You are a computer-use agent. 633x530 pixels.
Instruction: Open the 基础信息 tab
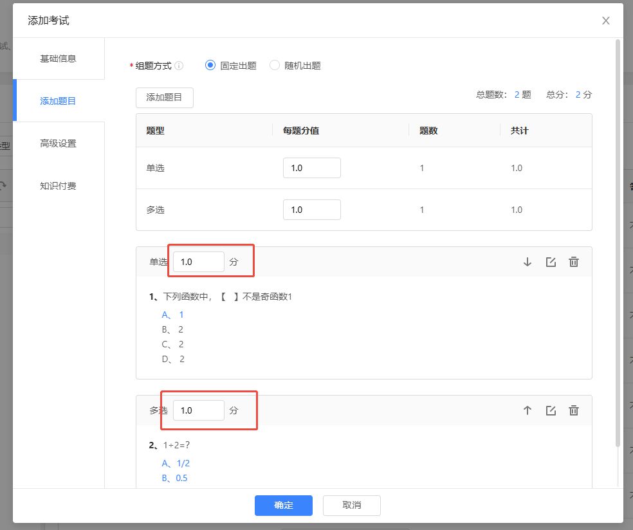coord(59,59)
